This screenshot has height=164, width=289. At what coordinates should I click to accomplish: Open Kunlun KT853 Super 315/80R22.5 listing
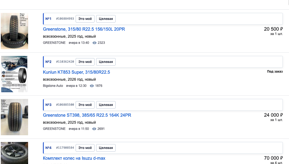click(x=76, y=72)
